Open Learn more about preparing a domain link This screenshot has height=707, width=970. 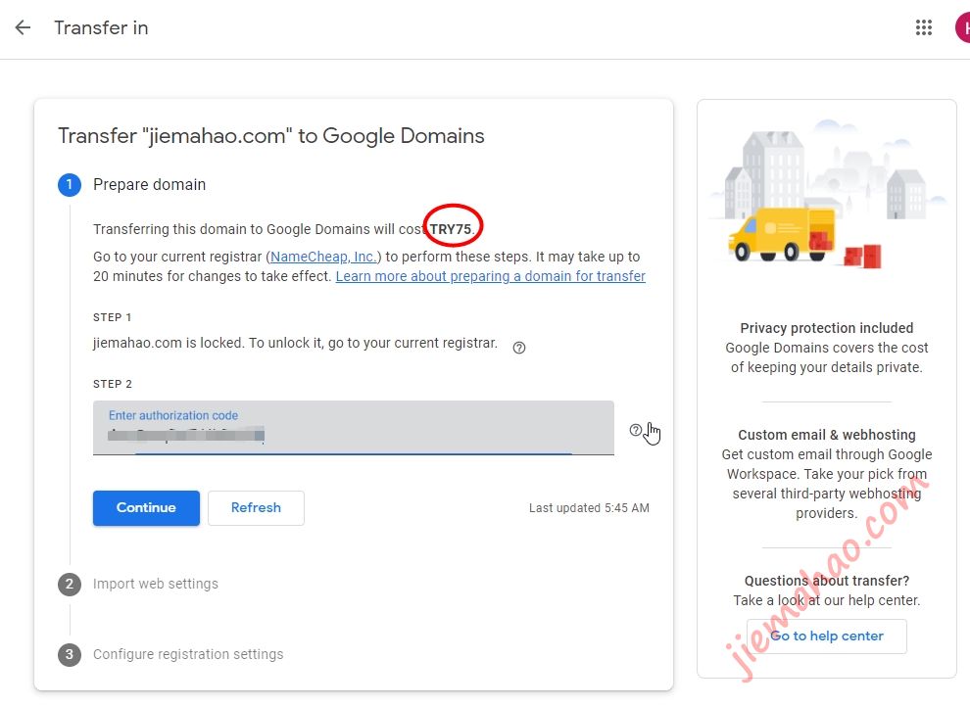pos(490,276)
